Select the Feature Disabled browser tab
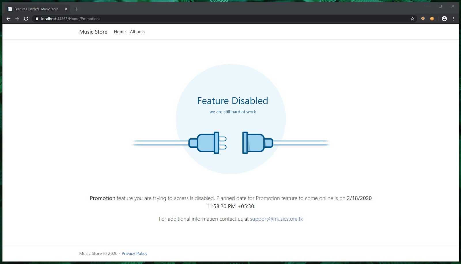The image size is (461, 264). [36, 9]
